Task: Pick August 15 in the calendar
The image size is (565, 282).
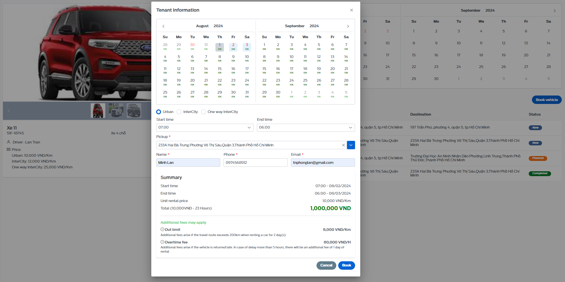Action: 220,70
